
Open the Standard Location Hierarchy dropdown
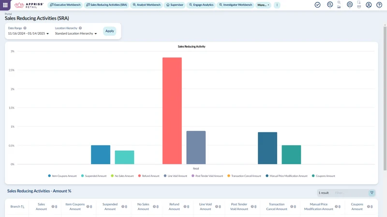[76, 33]
